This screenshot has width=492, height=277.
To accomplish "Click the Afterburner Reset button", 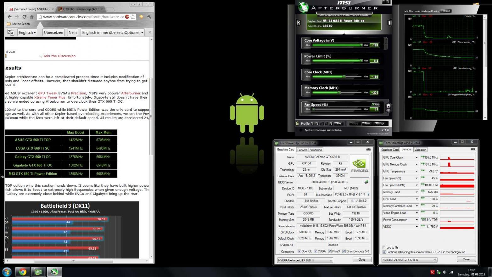I will click(367, 123).
